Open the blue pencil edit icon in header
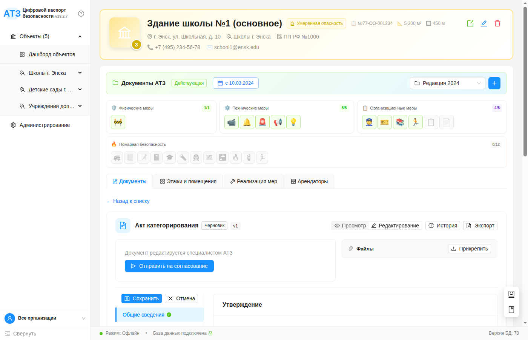The image size is (528, 340). point(484,23)
